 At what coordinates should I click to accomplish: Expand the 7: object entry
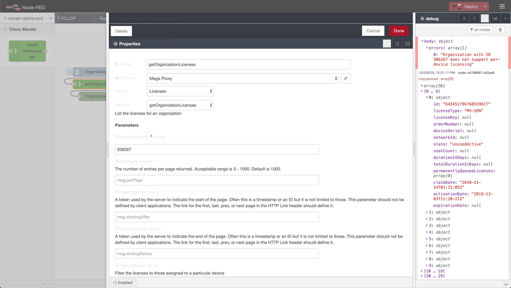pos(427,252)
